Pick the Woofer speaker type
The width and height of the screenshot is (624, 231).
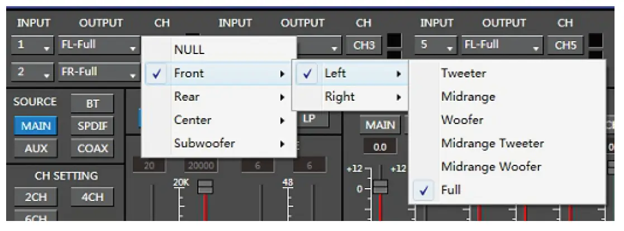[x=462, y=120]
